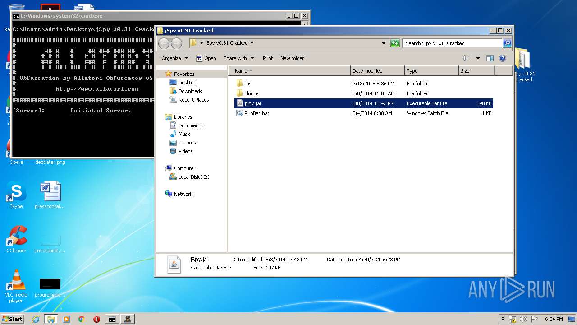Open Music library in navigation pane
577x325 pixels.
pyautogui.click(x=184, y=134)
